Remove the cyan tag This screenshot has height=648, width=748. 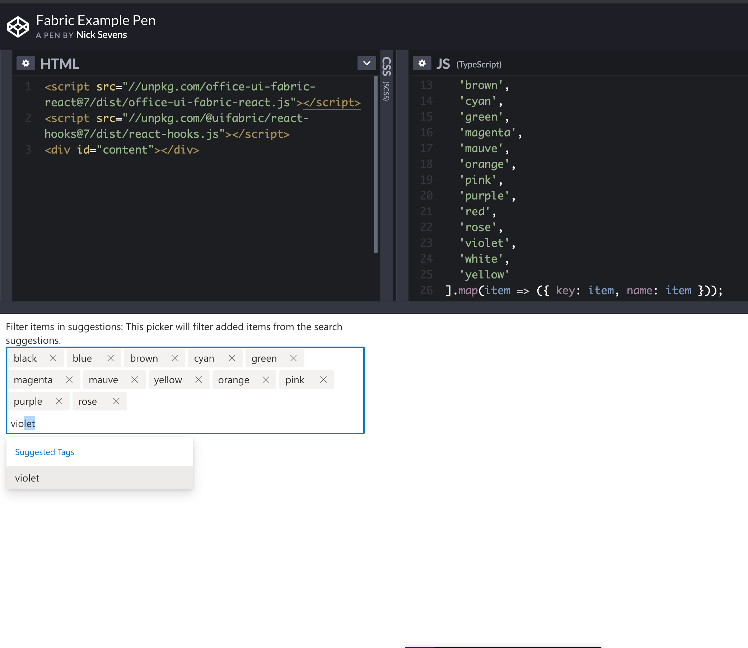click(x=232, y=358)
